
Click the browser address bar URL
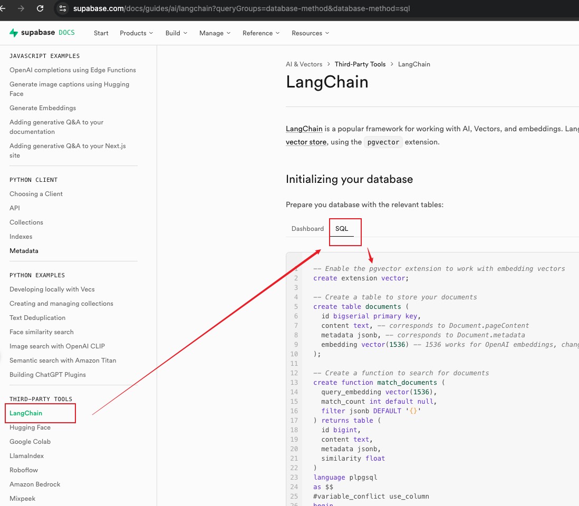(x=242, y=8)
